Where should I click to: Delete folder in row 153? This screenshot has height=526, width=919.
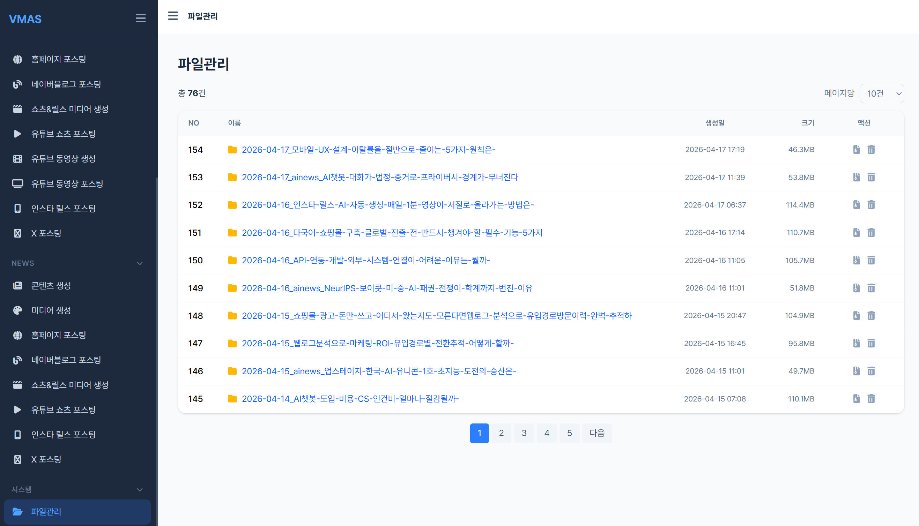tap(871, 178)
